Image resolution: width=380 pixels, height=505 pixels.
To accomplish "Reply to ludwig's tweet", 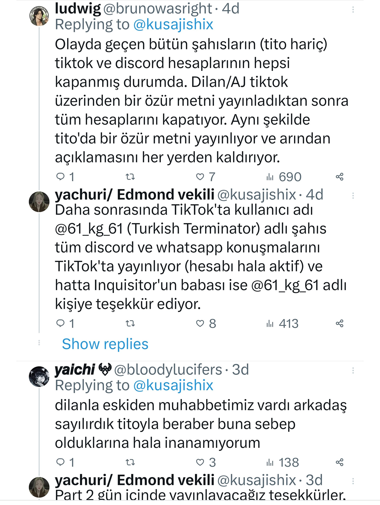I will 61,177.
